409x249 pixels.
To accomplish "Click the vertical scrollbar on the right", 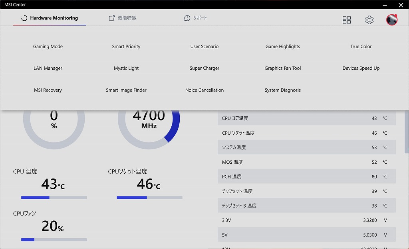I will pos(407,131).
